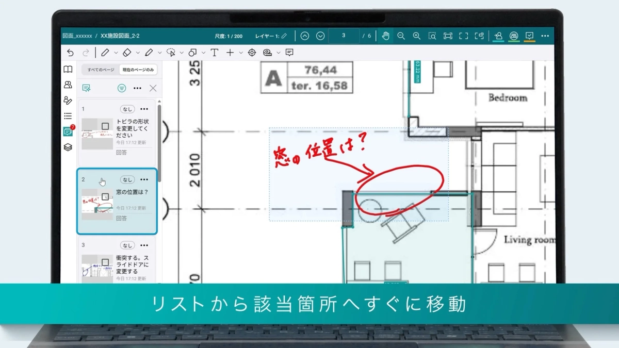This screenshot has width=619, height=348.
Task: Open the header more options menu
Action: point(545,36)
